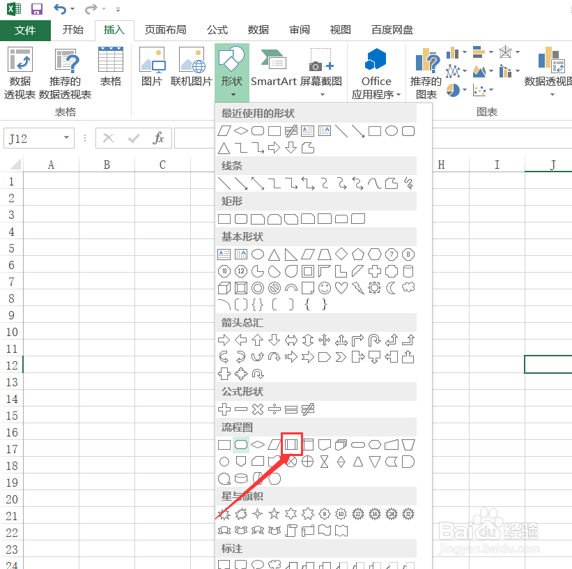
Task: Select the curve line shape in 线条
Action: 375,183
